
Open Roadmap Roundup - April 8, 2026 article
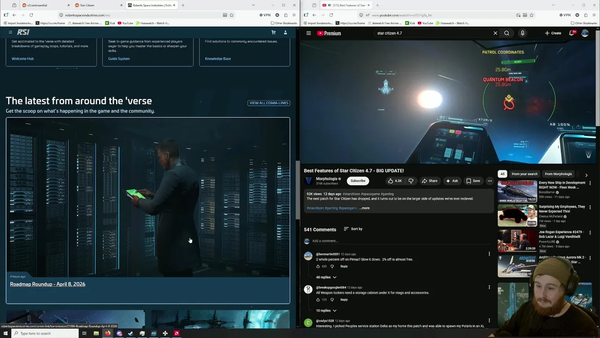[x=48, y=284]
